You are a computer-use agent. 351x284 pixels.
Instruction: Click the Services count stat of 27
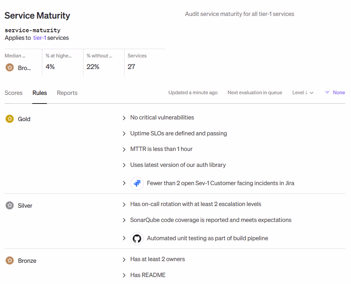(131, 67)
